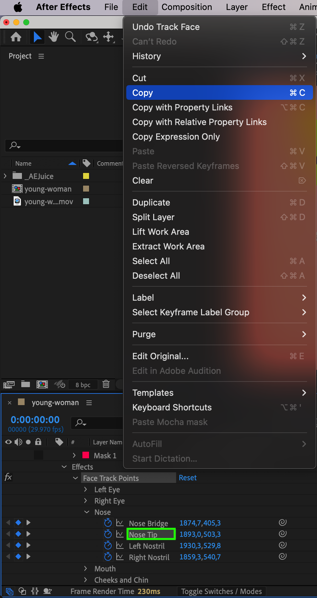Image resolution: width=317 pixels, height=598 pixels.
Task: Click the yellow label swatch of _AEJuice
Action: point(86,176)
